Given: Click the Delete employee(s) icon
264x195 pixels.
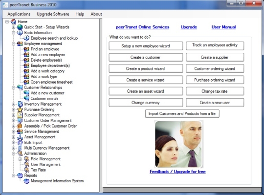Looking at the screenshot, I should 26,60.
